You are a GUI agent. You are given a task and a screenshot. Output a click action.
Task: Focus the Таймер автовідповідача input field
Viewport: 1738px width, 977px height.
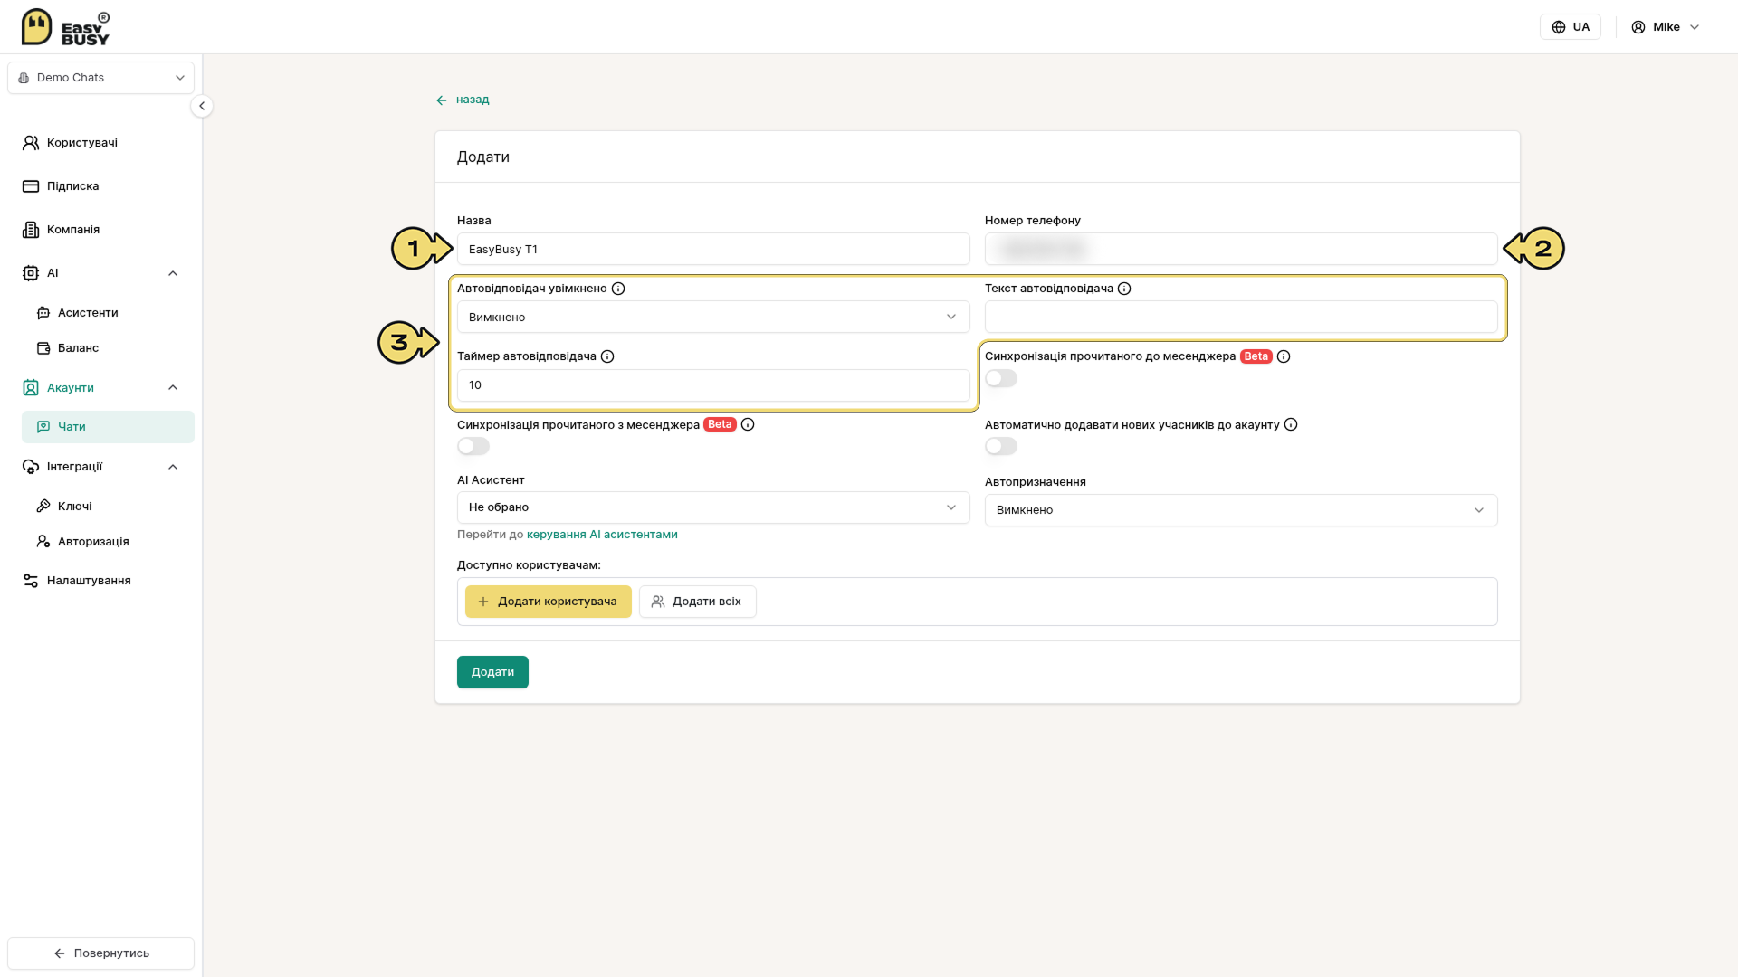click(x=713, y=385)
